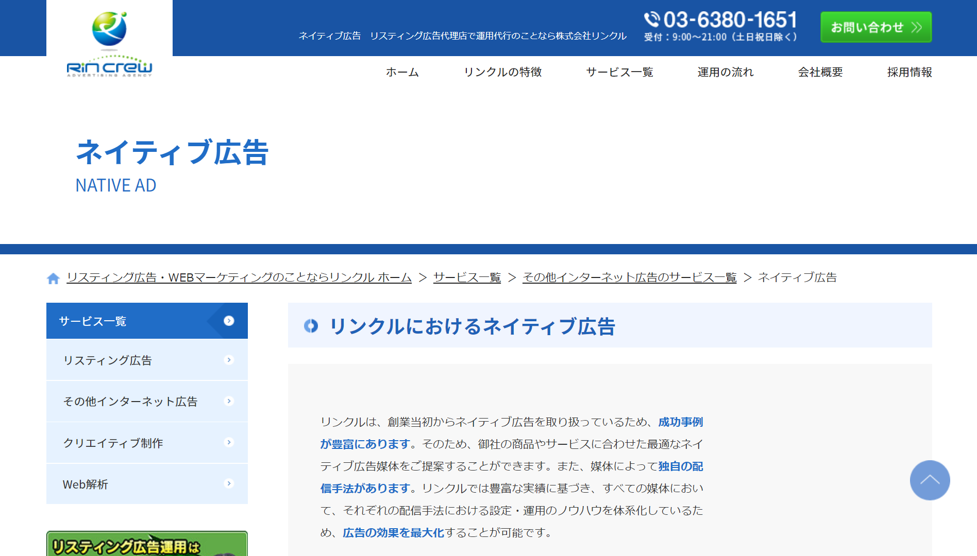The height and width of the screenshot is (556, 977).
Task: Follow the サービス一覧 breadcrumb link
Action: [x=467, y=277]
